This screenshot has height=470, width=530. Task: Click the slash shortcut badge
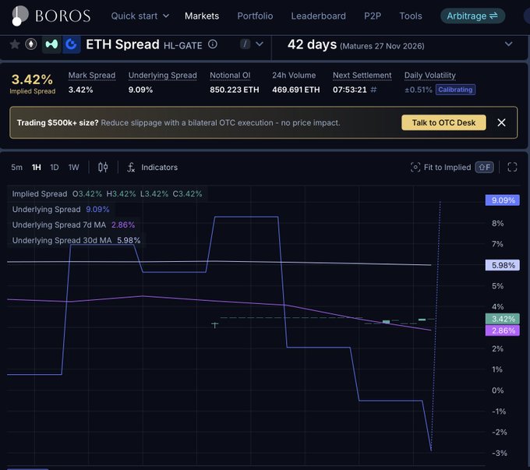[x=245, y=44]
